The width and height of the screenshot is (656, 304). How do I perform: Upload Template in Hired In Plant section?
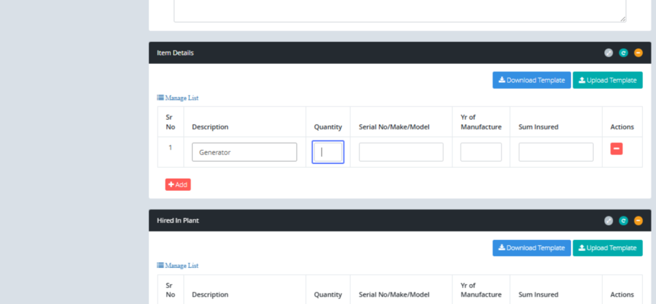607,248
